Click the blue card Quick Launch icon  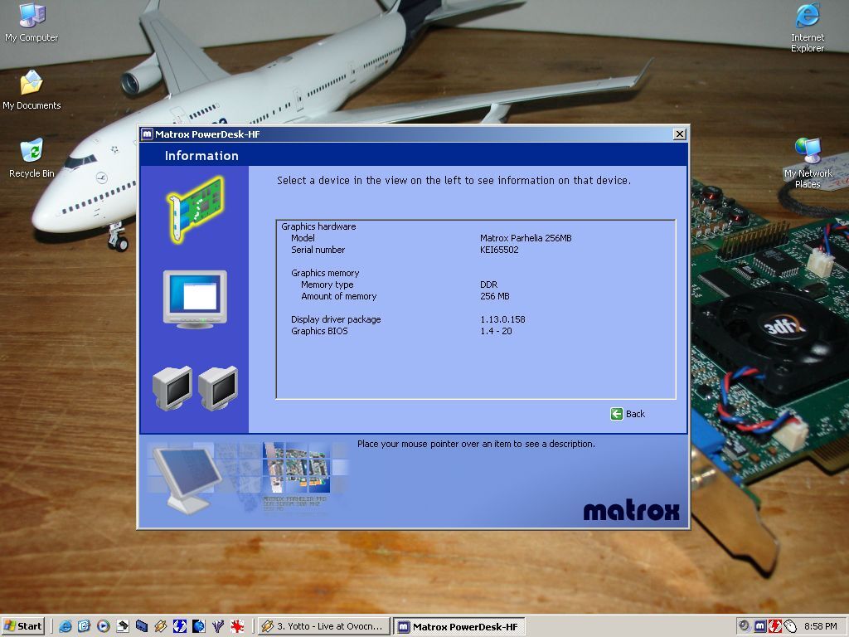[141, 626]
